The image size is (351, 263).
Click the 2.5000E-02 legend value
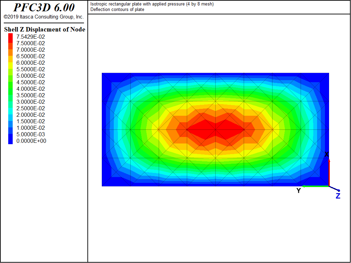tap(31, 108)
